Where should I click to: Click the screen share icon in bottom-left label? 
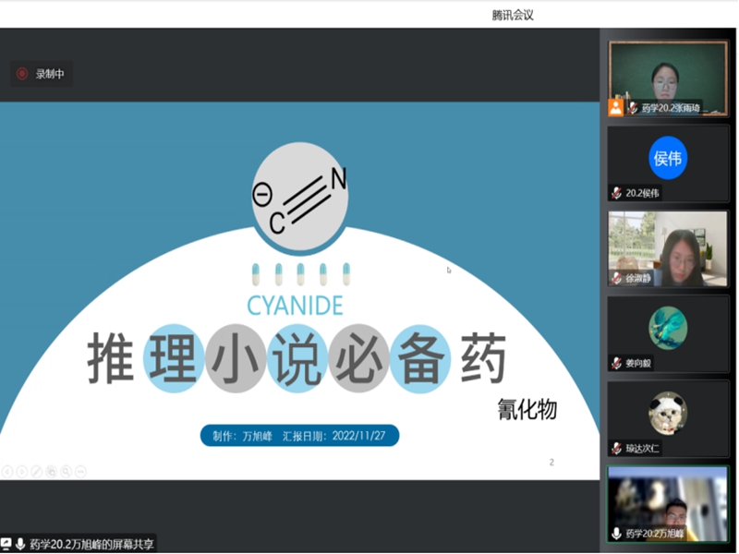6,544
